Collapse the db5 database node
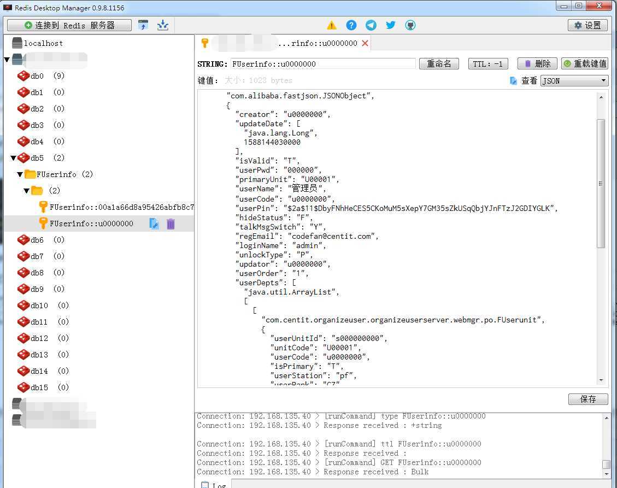 click(13, 158)
